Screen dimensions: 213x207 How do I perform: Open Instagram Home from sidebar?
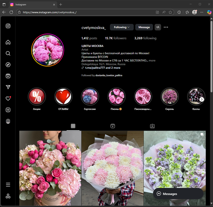coord(8,42)
